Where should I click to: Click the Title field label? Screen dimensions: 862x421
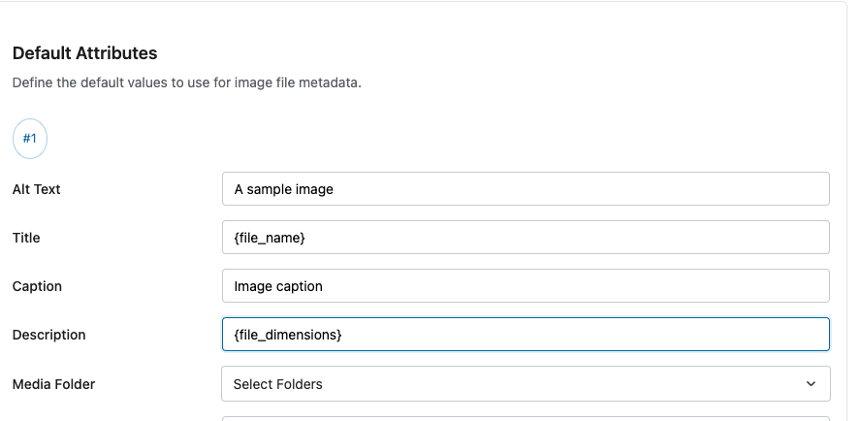pos(26,238)
